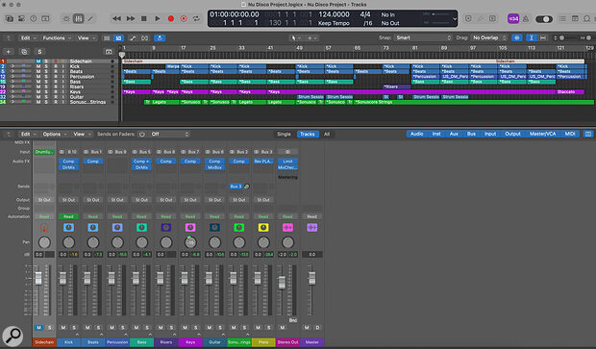The image size is (596, 349).
Task: Toggle the Flex view button
Action: point(145,38)
